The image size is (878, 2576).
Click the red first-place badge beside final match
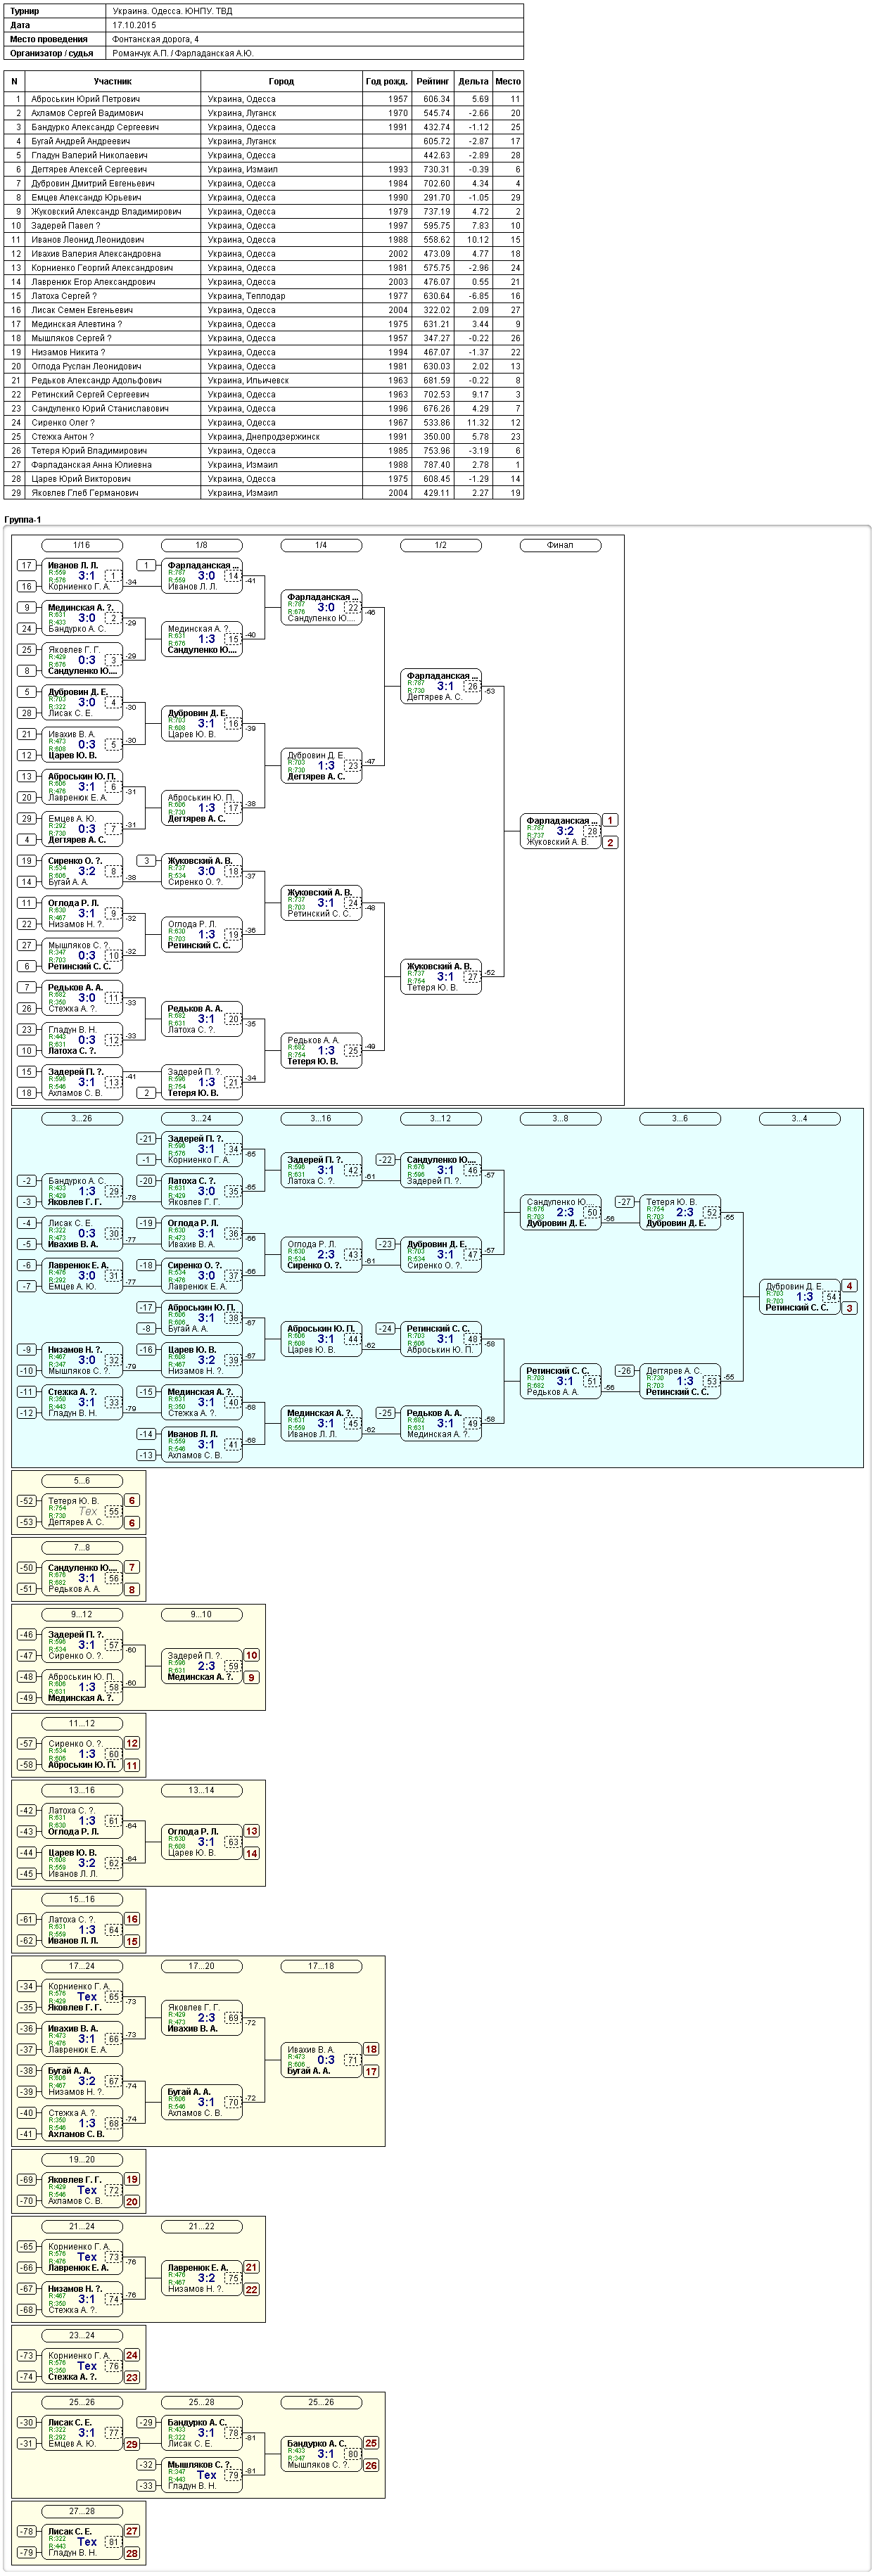[x=610, y=820]
